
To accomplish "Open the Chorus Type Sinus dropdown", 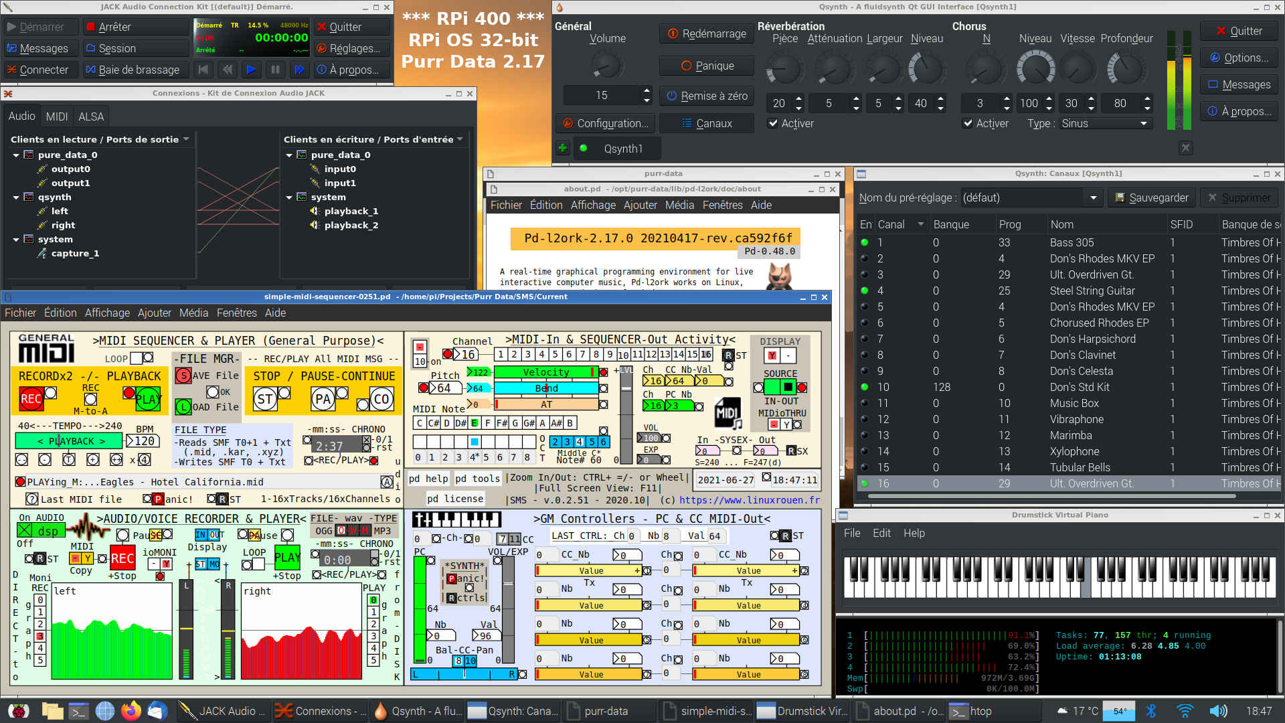I will click(1105, 123).
